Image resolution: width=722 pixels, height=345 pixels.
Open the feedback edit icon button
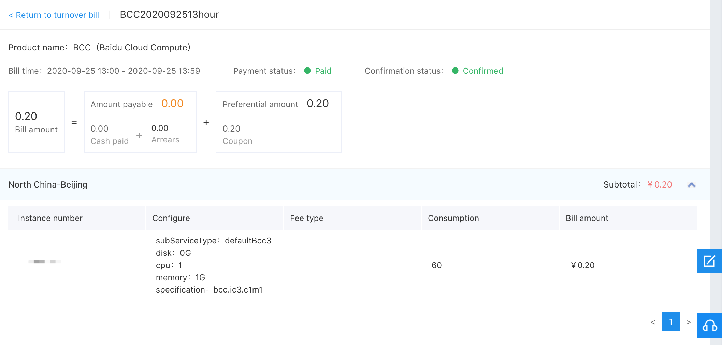pyautogui.click(x=709, y=261)
